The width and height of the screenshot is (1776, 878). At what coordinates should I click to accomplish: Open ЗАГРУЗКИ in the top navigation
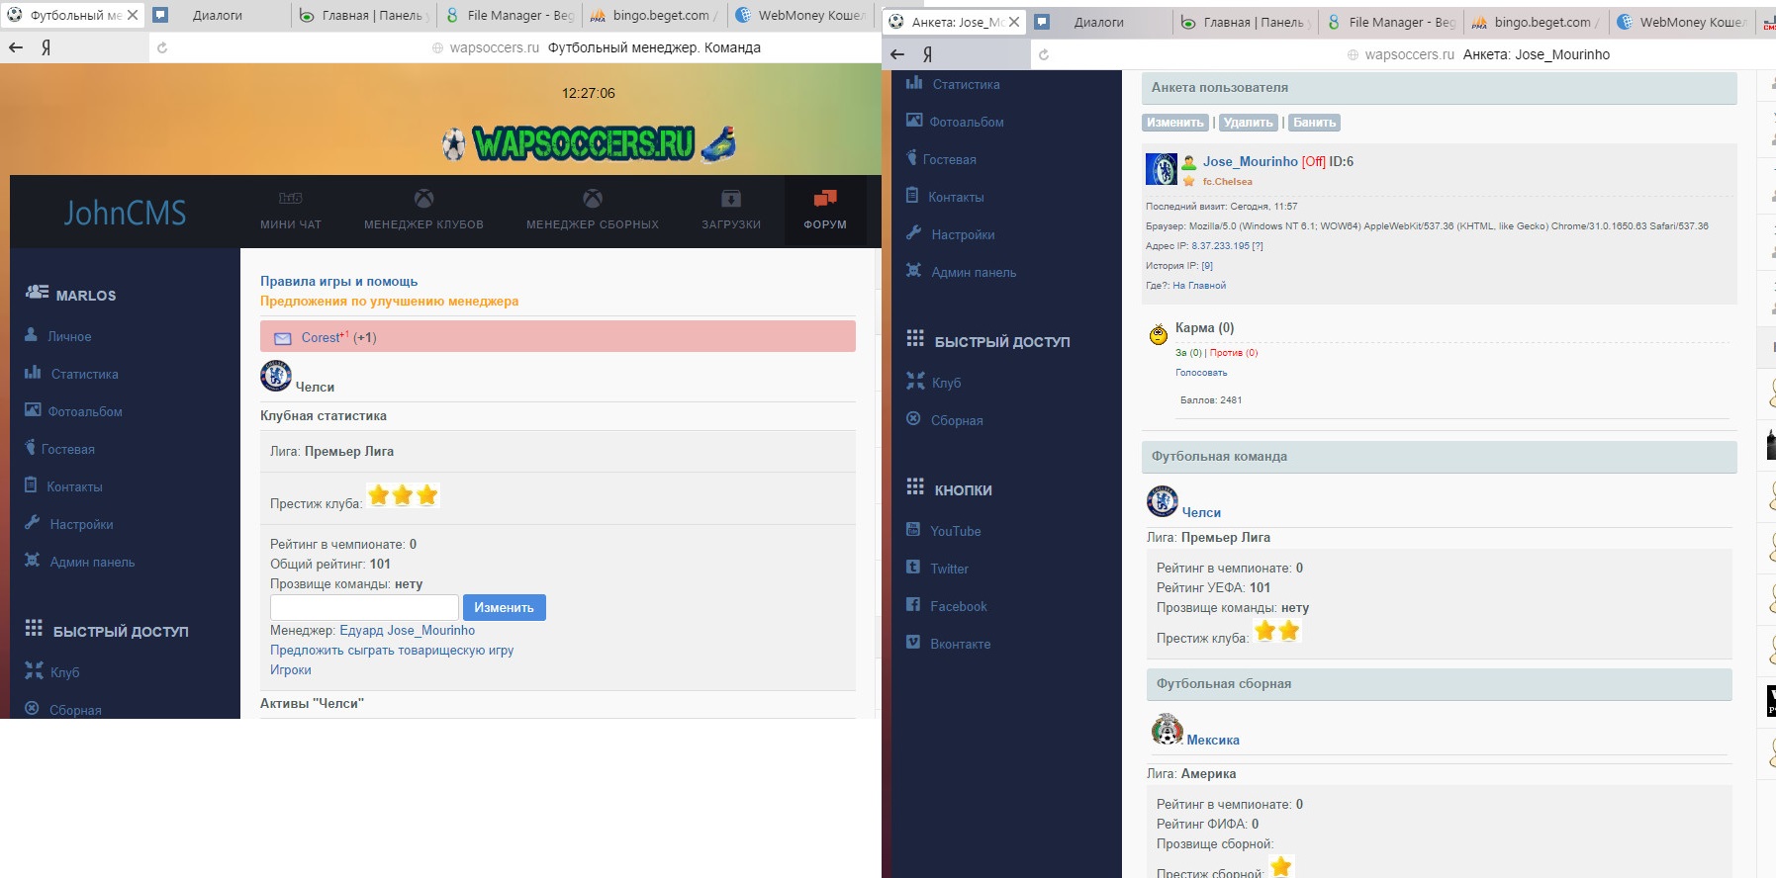coord(731,212)
